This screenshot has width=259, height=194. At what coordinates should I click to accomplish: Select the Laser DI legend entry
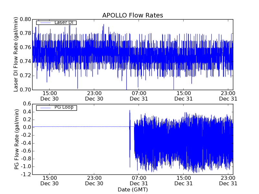click(56, 22)
